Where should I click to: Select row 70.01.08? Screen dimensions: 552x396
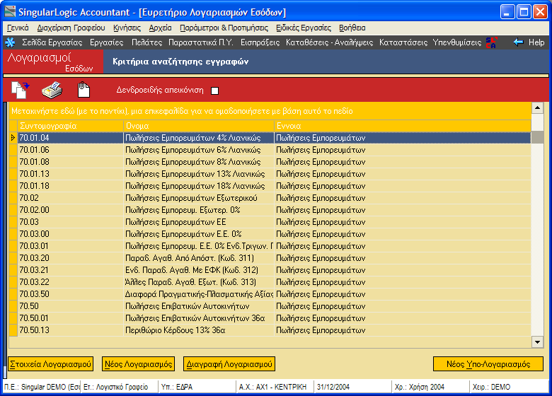[270, 162]
